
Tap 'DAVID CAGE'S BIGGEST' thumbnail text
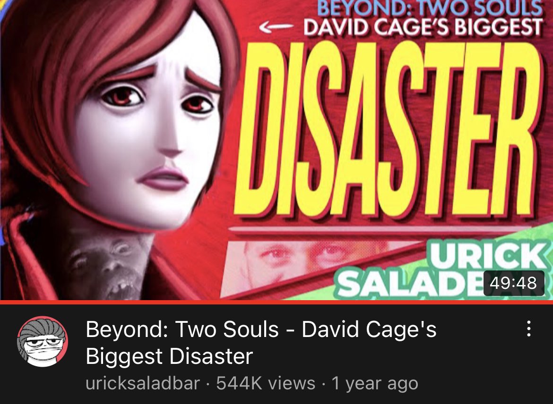[x=423, y=27]
